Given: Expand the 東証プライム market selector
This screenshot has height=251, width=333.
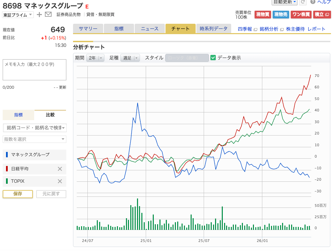Looking at the screenshot, I should 18,15.
